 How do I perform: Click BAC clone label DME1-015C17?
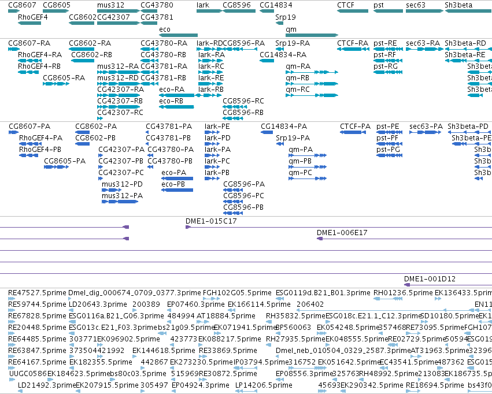211,221
